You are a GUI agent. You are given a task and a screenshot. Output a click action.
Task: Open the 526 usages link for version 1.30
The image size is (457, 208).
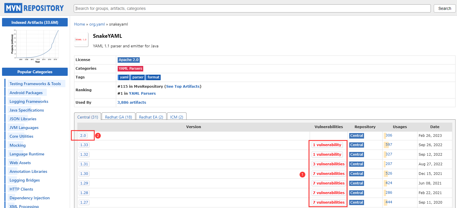click(389, 173)
